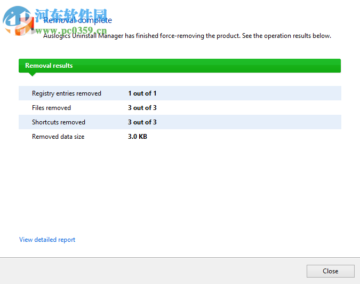This screenshot has height=284, width=360.
Task: Select the Registry entries removed label
Action: tap(67, 93)
